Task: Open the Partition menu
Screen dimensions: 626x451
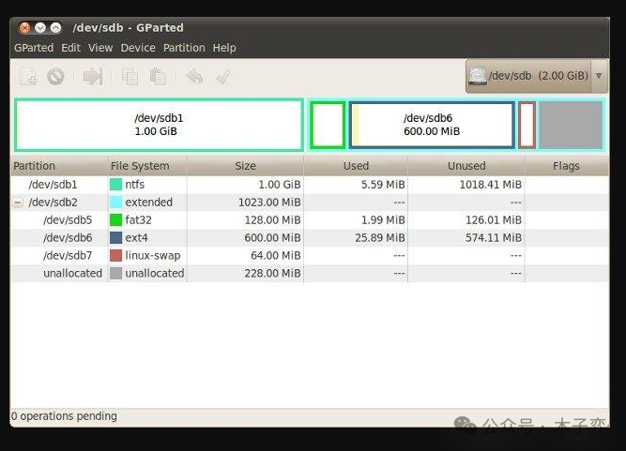Action: pyautogui.click(x=184, y=48)
